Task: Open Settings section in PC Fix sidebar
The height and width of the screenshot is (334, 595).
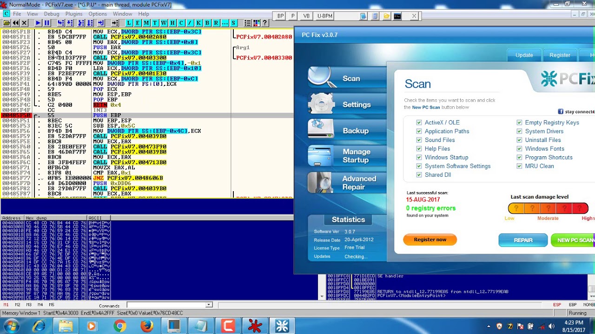Action: click(x=347, y=104)
